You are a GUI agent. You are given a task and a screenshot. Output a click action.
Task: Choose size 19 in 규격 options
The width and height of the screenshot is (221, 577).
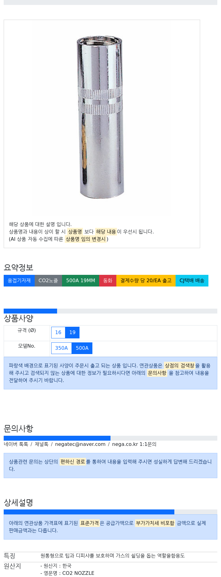coord(72,332)
